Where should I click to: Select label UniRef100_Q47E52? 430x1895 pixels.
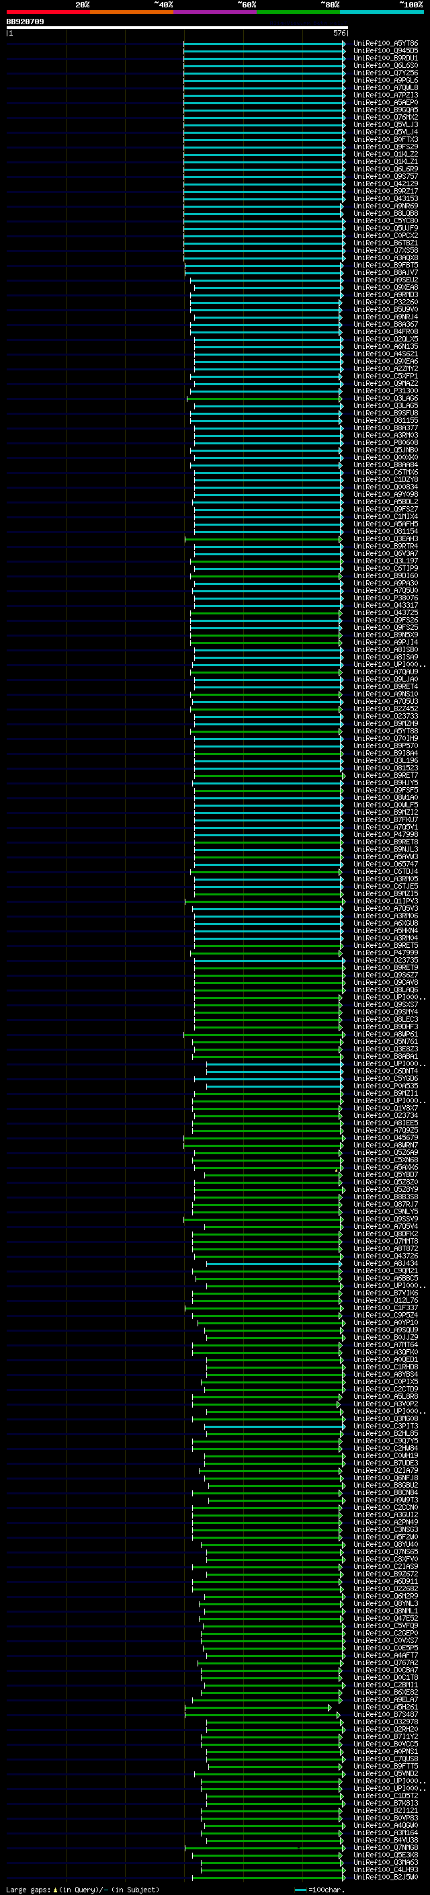(385, 1617)
